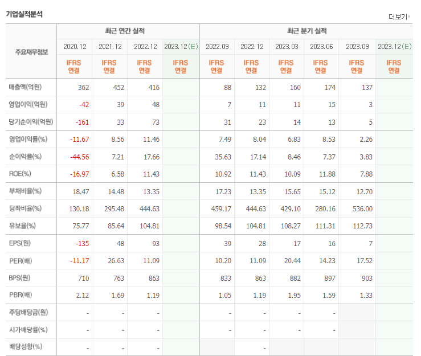Screen dimensions: 421x356
Task: Click the annual 2020.12 column header
Action: (x=75, y=47)
